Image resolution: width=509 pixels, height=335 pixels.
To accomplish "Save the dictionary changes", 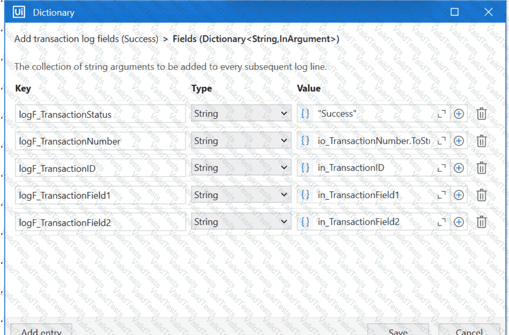I will click(x=398, y=330).
